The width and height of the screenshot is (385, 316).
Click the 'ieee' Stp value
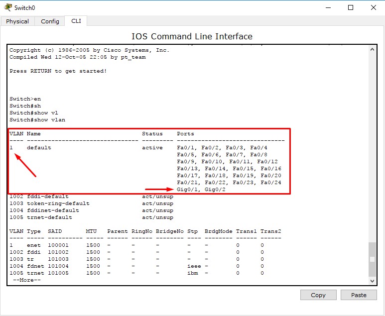click(x=194, y=266)
